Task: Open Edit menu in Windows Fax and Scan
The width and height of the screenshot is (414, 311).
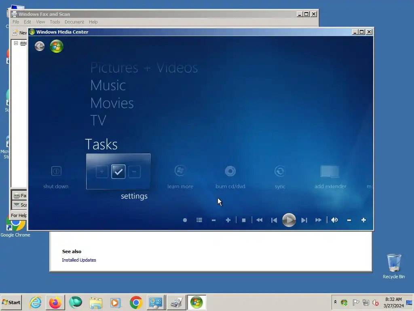Action: coord(27,22)
